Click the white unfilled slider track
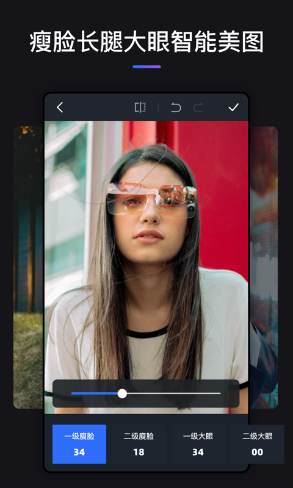Image resolution: width=293 pixels, height=488 pixels. pos(174,393)
